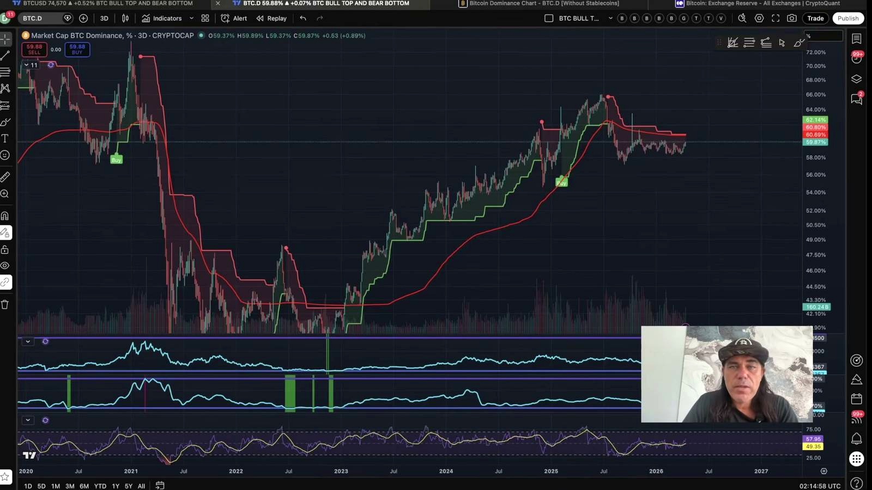
Task: Enter fullscreen mode
Action: [776, 18]
